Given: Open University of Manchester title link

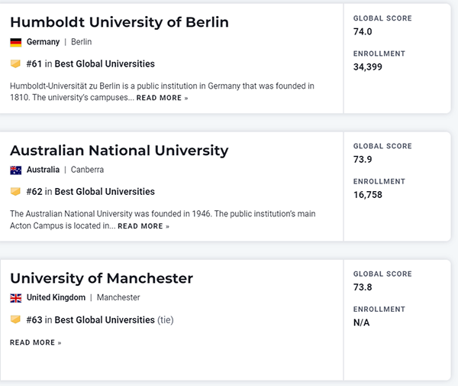Looking at the screenshot, I should pyautogui.click(x=102, y=277).
